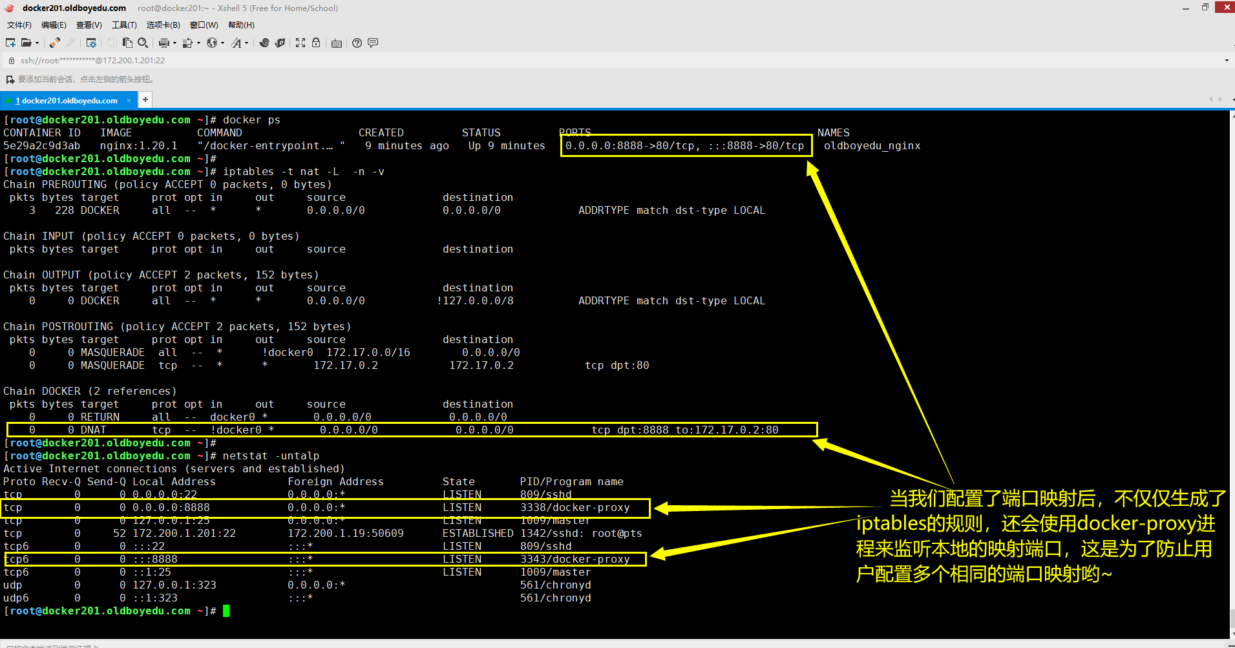This screenshot has height=648, width=1235.
Task: Open session Properties gear icon
Action: [x=91, y=43]
